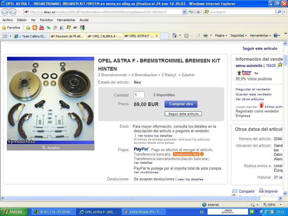Open the Herramientas menu in the menu bar
The width and height of the screenshot is (288, 216).
pyautogui.click(x=66, y=20)
